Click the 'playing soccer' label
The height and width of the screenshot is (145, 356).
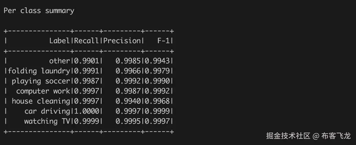(x=41, y=81)
